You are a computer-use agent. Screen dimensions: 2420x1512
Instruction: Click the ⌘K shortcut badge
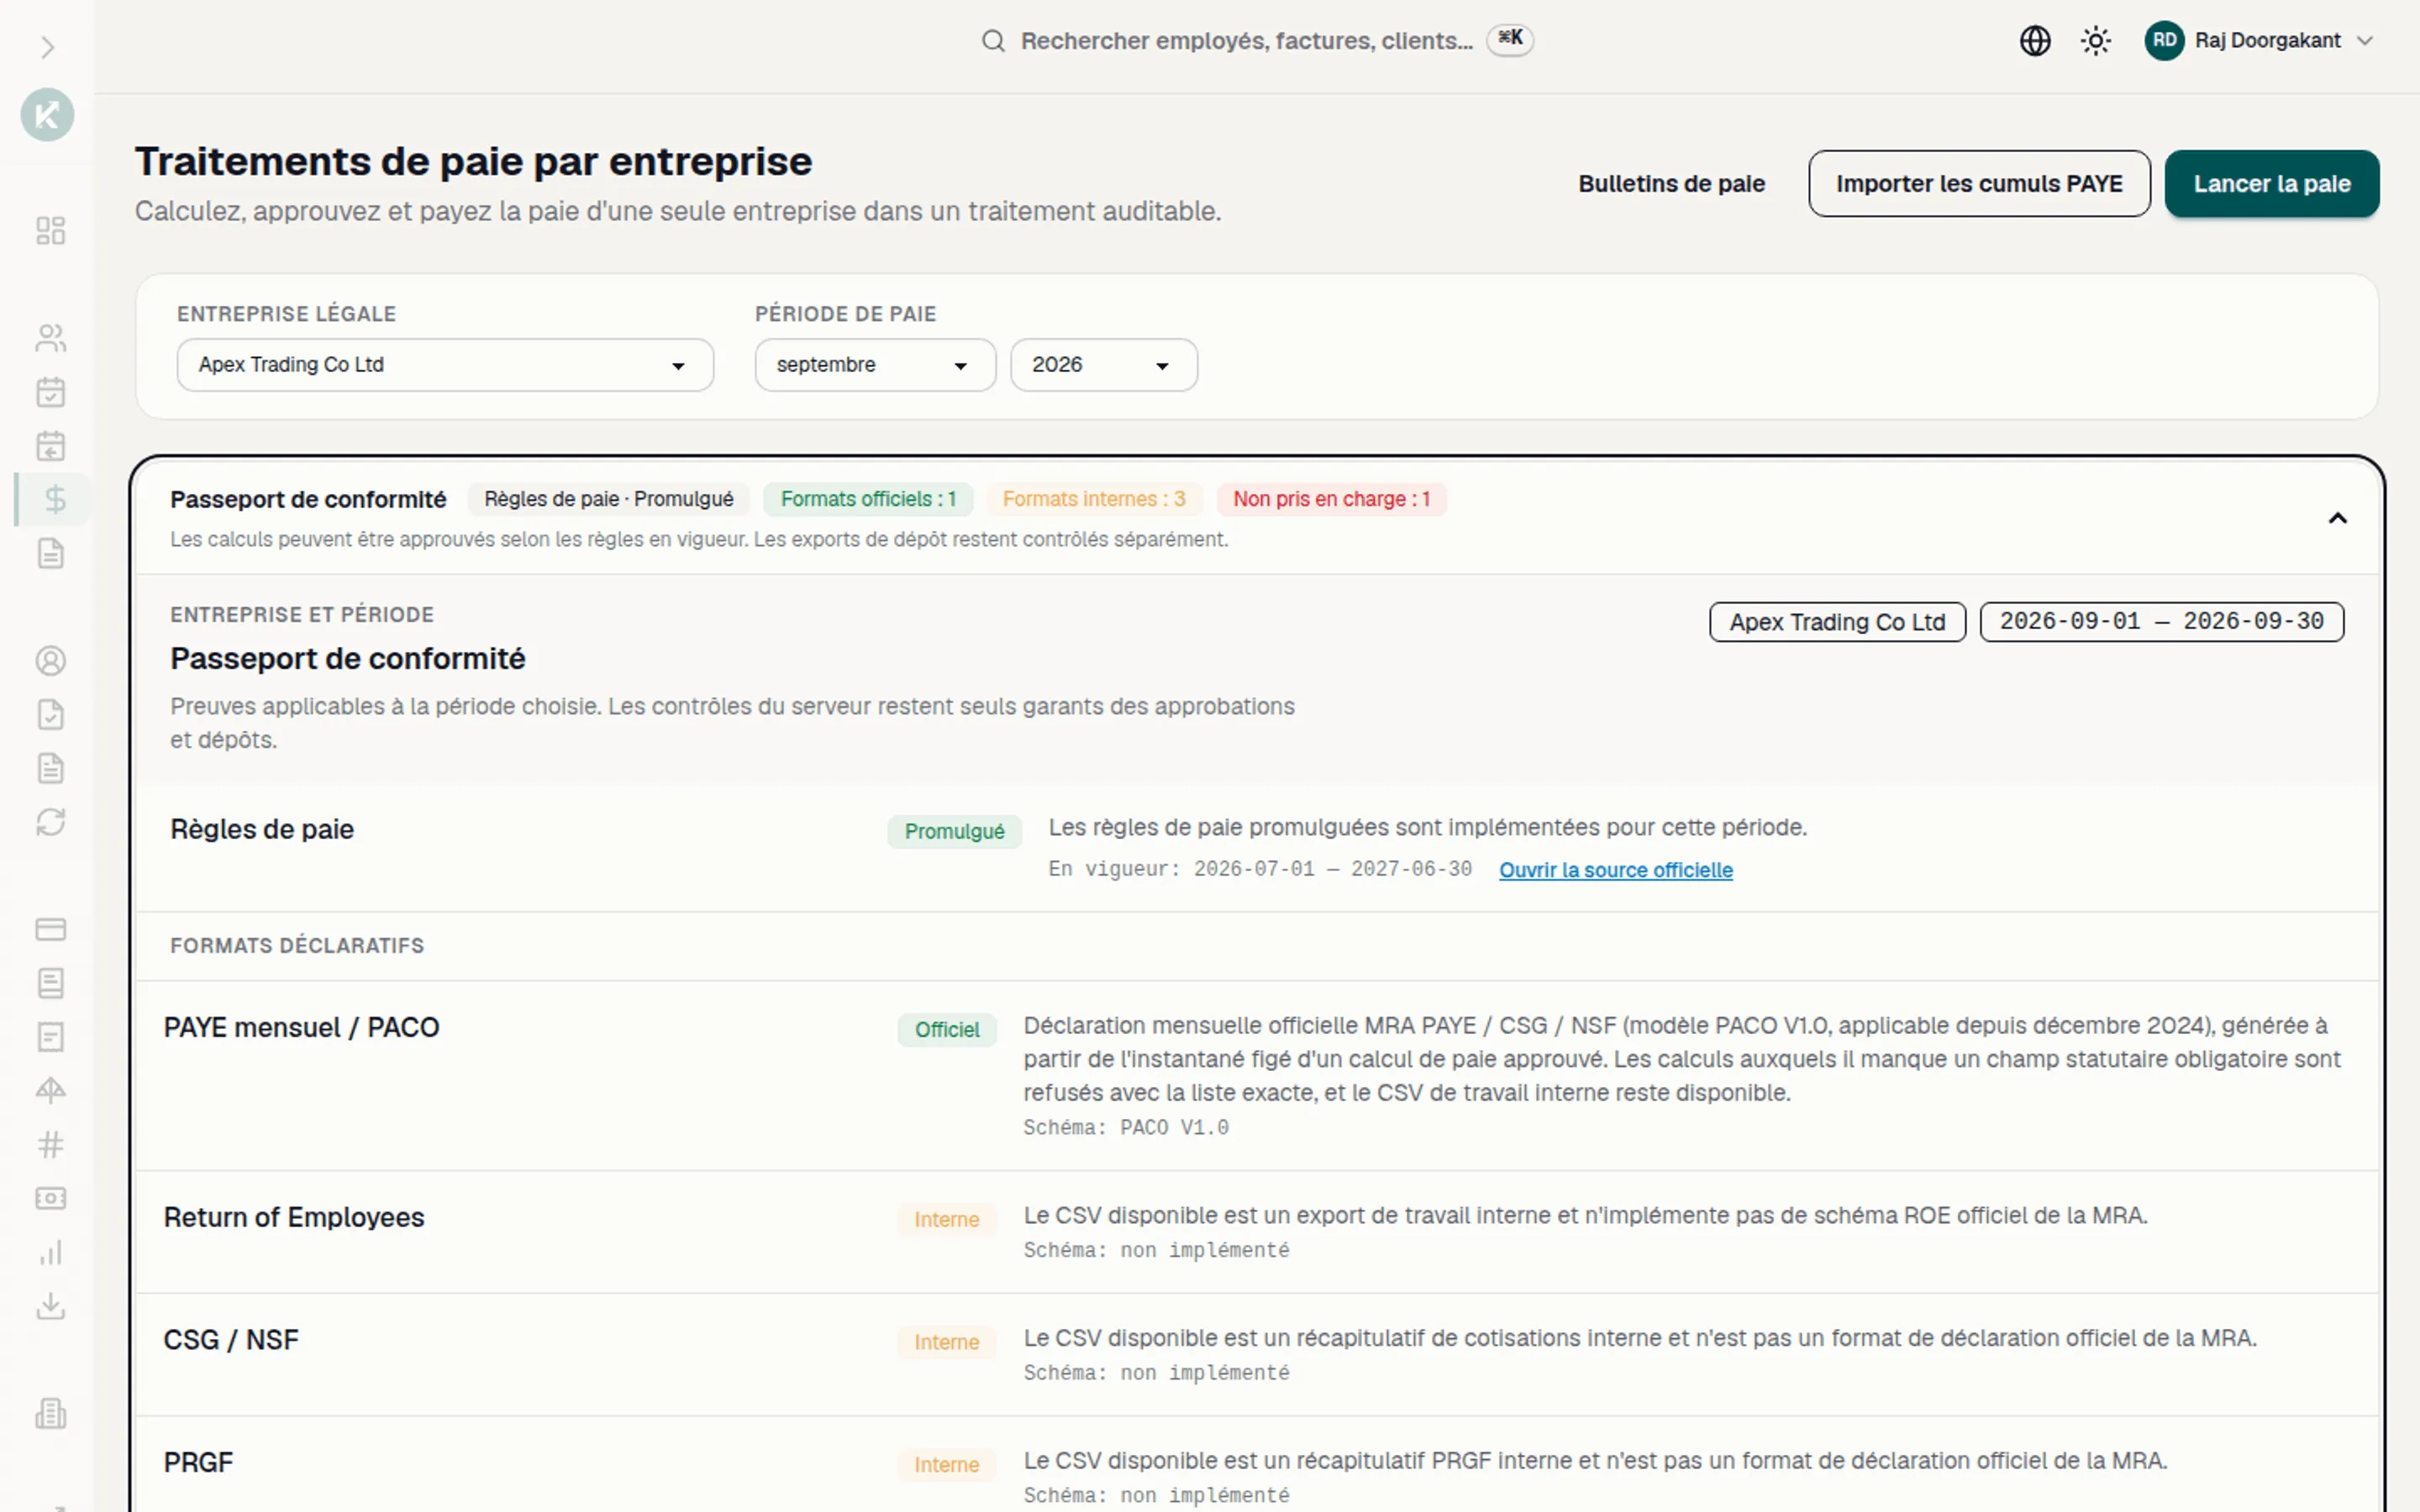pyautogui.click(x=1510, y=39)
